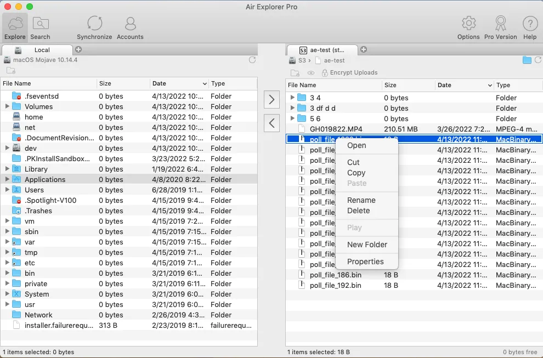
Task: Select the Library folder icon
Action: 16,169
